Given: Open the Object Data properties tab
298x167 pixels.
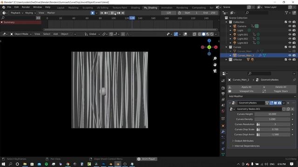Looking at the screenshot, I should [x=223, y=154].
